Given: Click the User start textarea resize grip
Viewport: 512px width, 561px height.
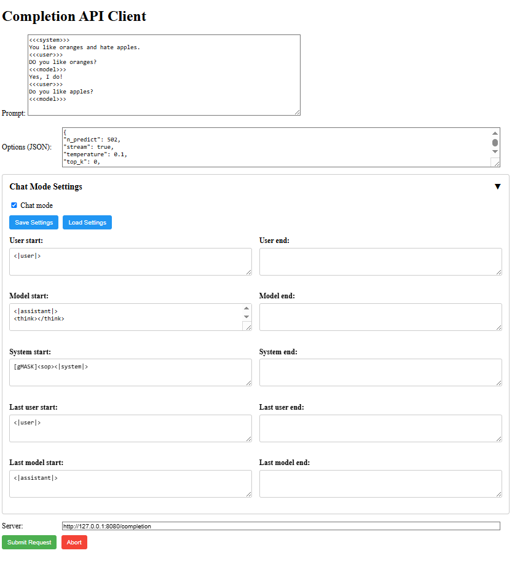Looking at the screenshot, I should (248, 273).
